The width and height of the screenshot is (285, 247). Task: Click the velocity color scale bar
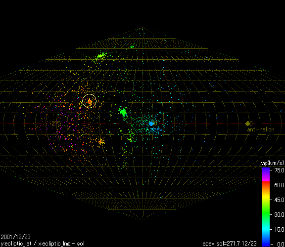pos(266,207)
